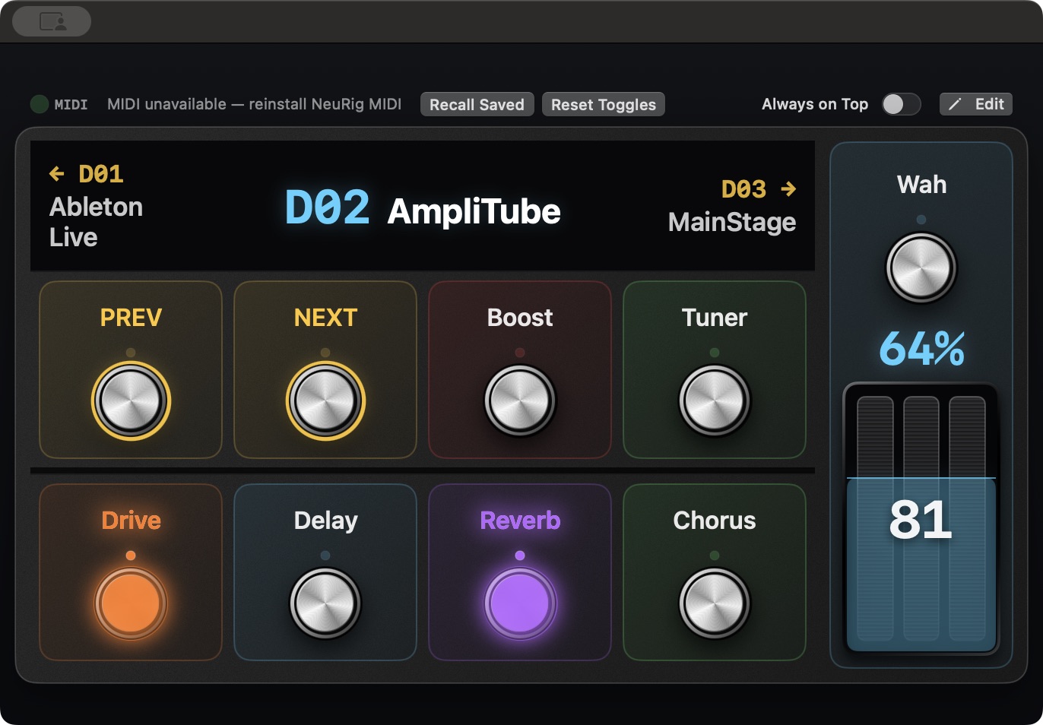
Task: Click the Delay label text
Action: pos(325,521)
